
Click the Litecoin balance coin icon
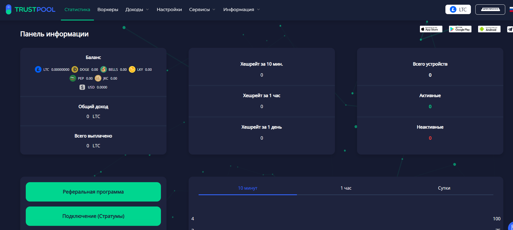pos(38,69)
